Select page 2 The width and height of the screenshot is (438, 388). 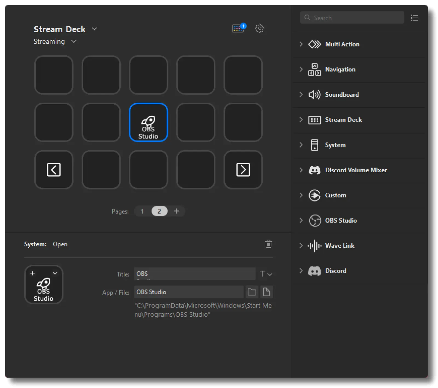click(x=159, y=211)
